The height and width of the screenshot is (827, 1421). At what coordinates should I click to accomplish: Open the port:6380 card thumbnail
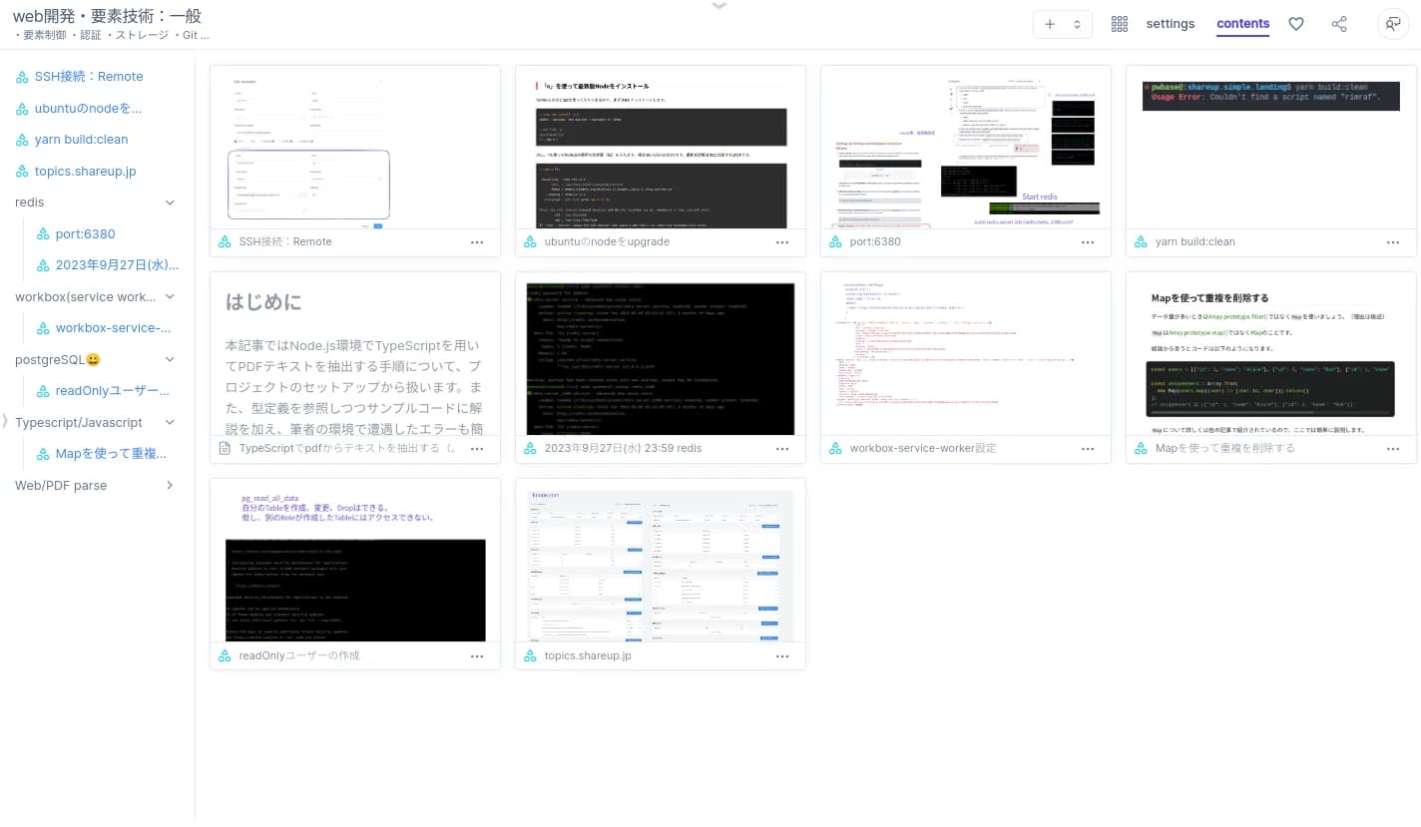click(x=966, y=148)
